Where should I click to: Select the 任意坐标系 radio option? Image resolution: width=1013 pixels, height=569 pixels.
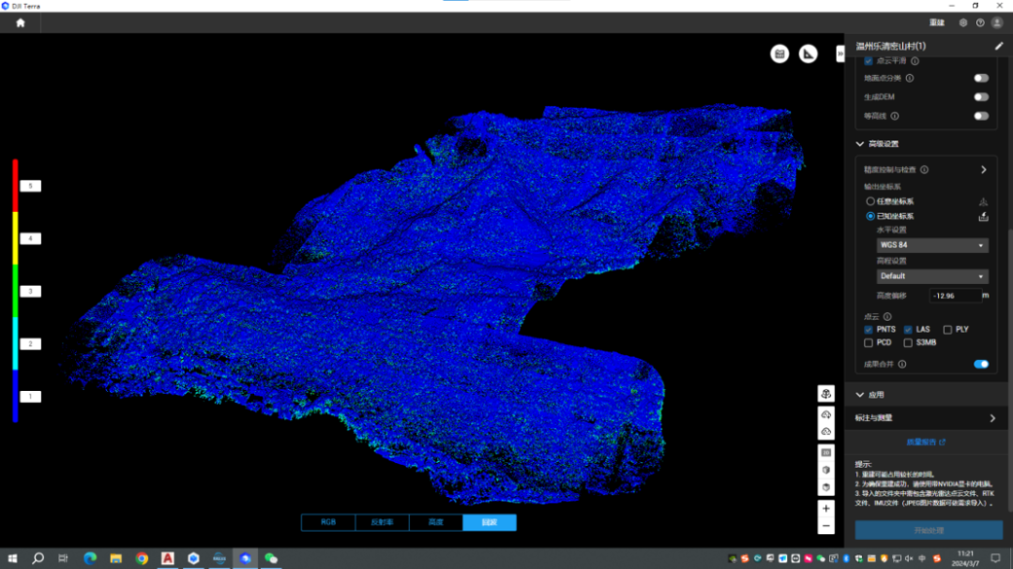click(870, 202)
